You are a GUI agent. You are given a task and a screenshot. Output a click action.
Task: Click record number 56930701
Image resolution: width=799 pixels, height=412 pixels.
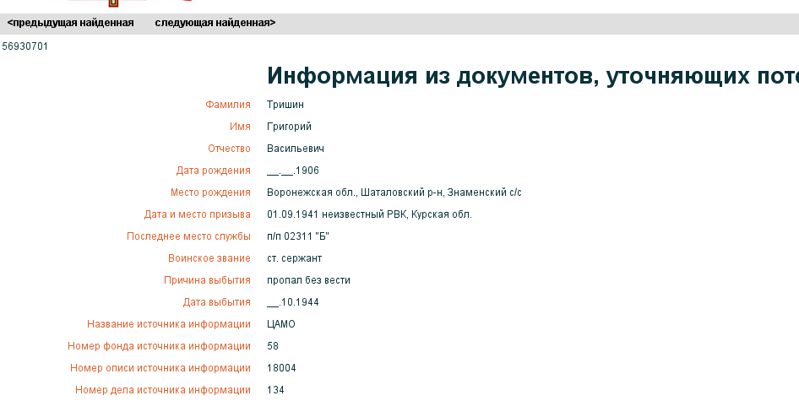[x=25, y=46]
